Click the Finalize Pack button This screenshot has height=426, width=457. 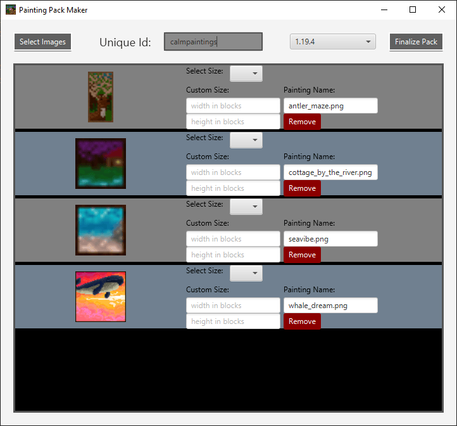tap(416, 42)
